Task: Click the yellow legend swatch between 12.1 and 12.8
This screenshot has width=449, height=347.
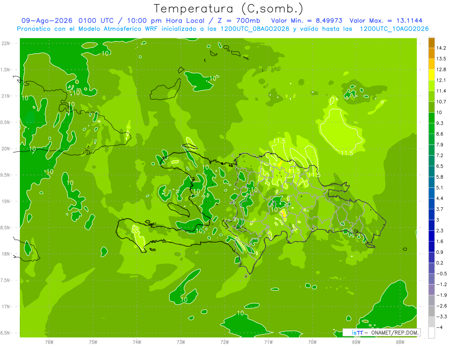Action: point(431,75)
